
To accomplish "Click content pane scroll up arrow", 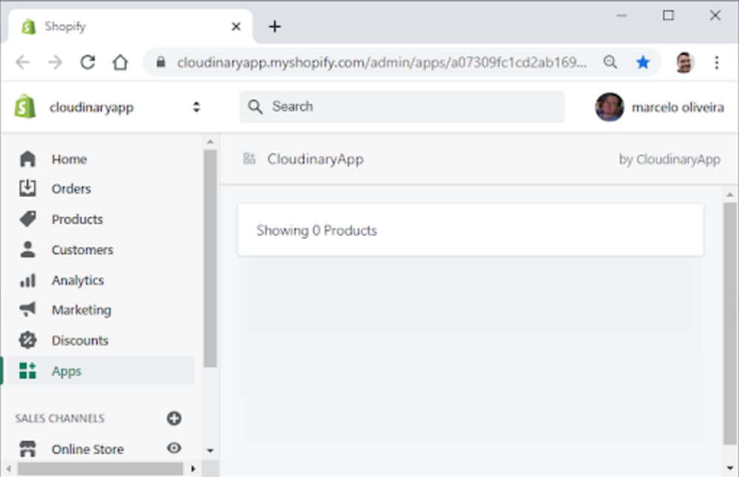I will click(x=730, y=194).
